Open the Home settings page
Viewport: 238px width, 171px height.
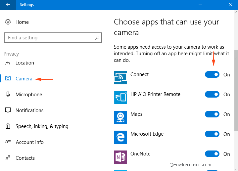(x=22, y=22)
